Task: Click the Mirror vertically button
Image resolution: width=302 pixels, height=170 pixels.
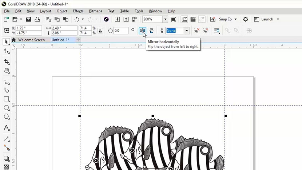Action: (x=151, y=31)
